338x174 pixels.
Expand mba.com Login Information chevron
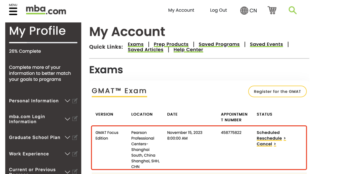(67, 119)
